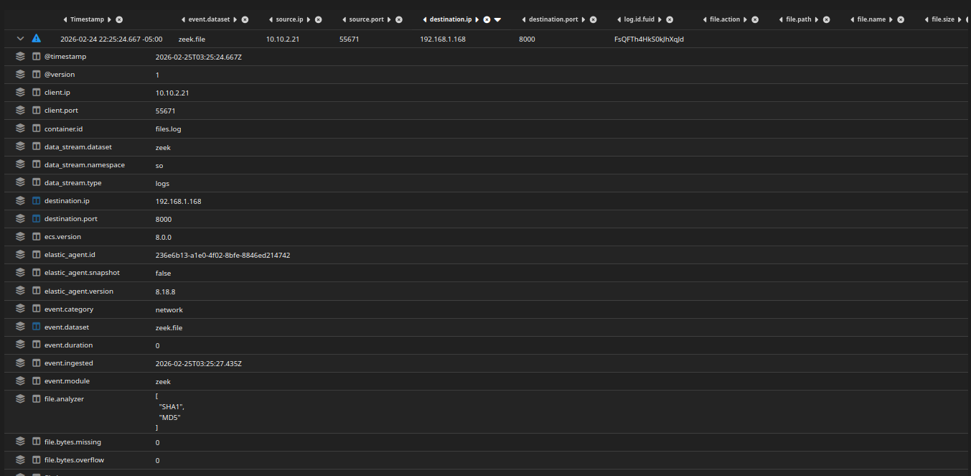Toggle the column icon for client.port field

(36, 111)
